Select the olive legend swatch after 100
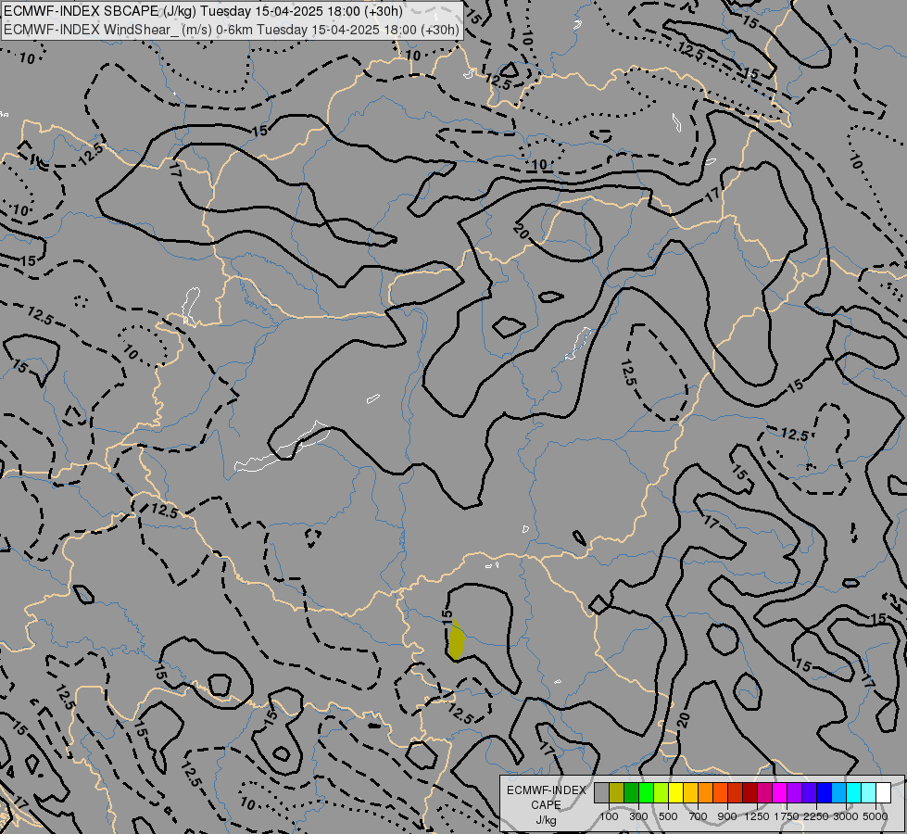The image size is (907, 834). click(617, 793)
